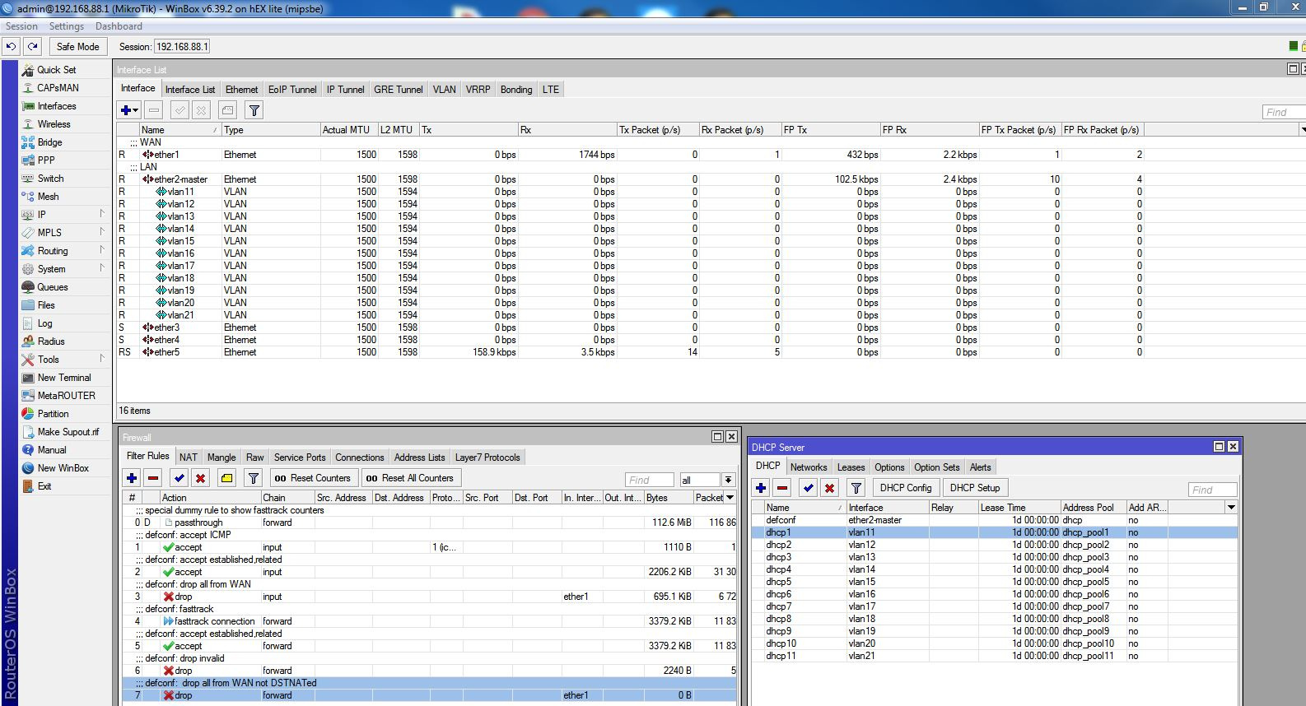Open Radius sidebar item
The image size is (1306, 706).
(50, 341)
